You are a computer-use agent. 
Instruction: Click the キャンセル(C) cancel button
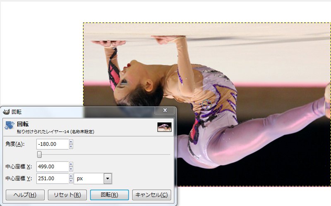point(151,195)
